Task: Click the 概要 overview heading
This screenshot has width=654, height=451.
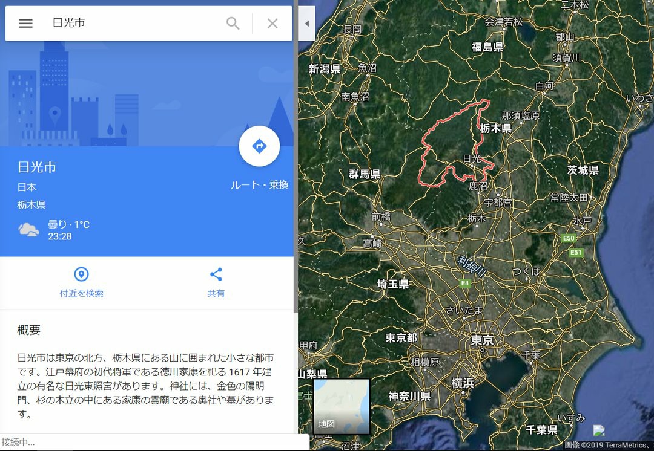Action: tap(29, 330)
